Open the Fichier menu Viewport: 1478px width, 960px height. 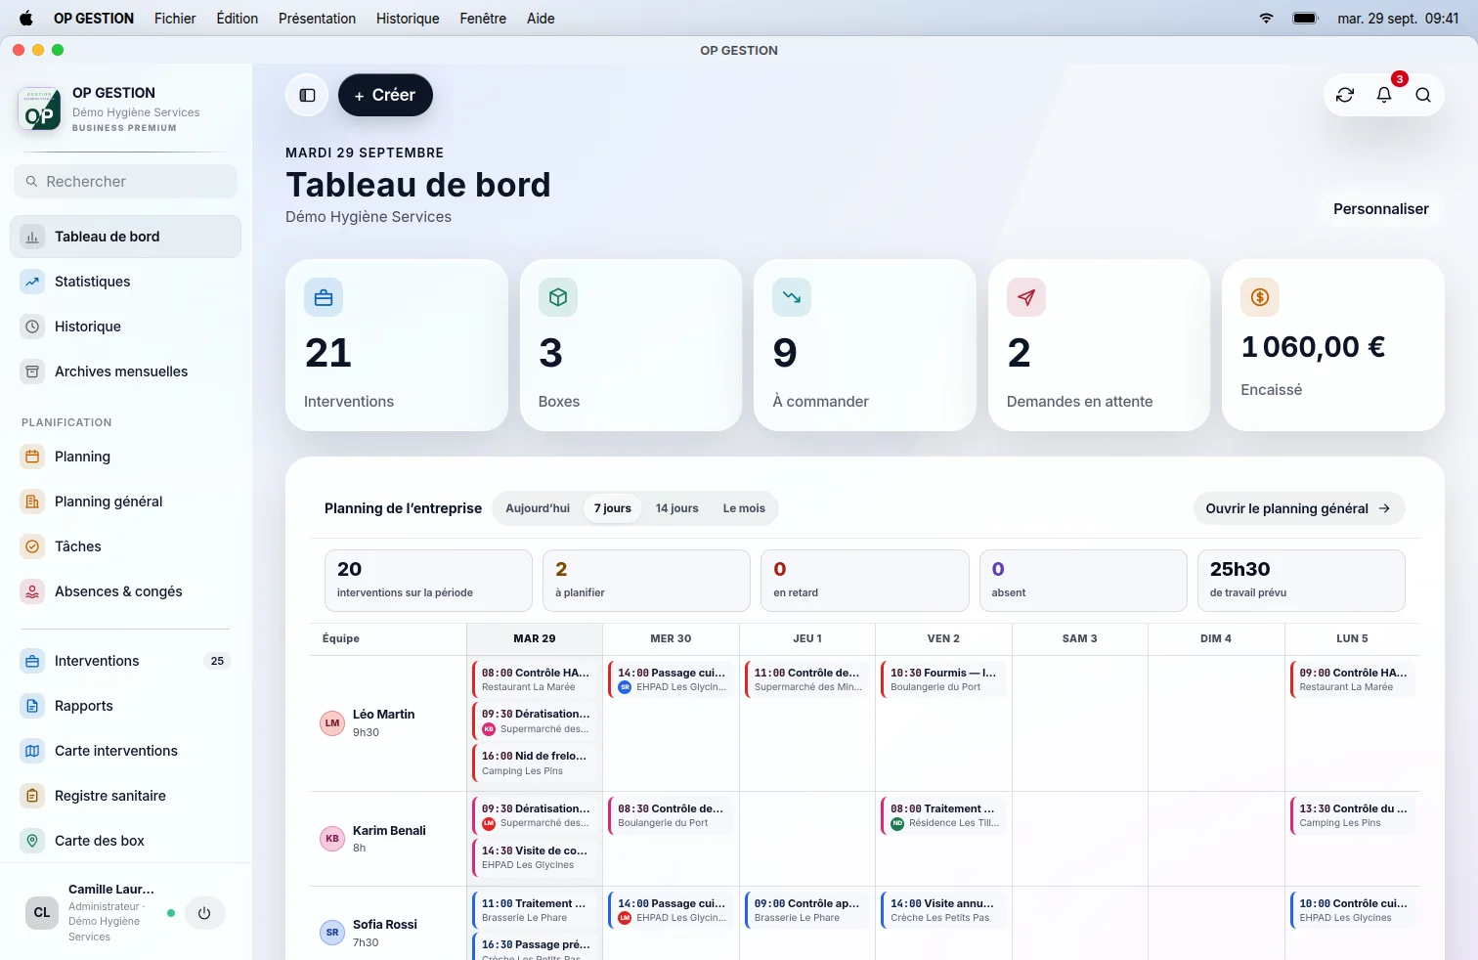175,19
